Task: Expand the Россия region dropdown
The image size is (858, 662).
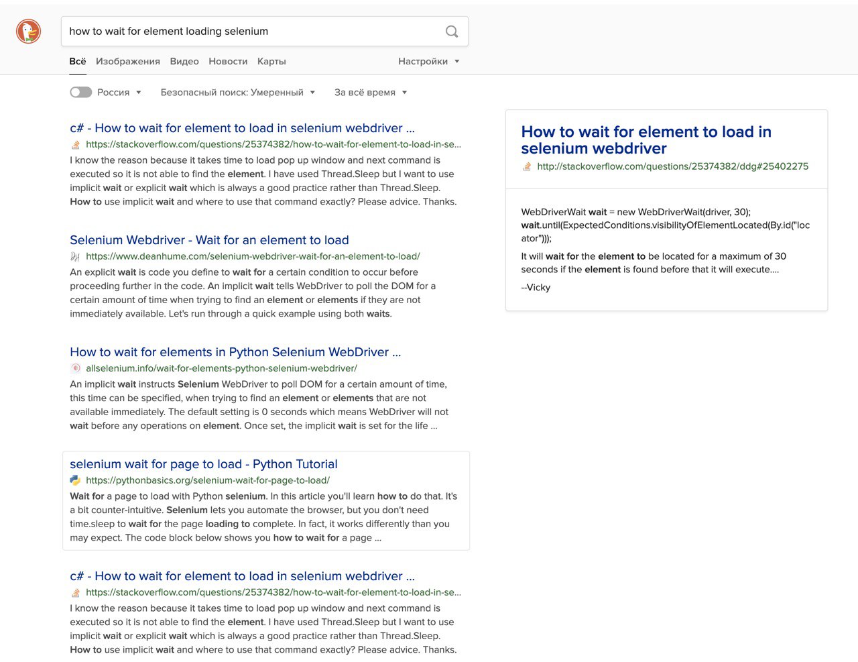Action: coord(119,93)
